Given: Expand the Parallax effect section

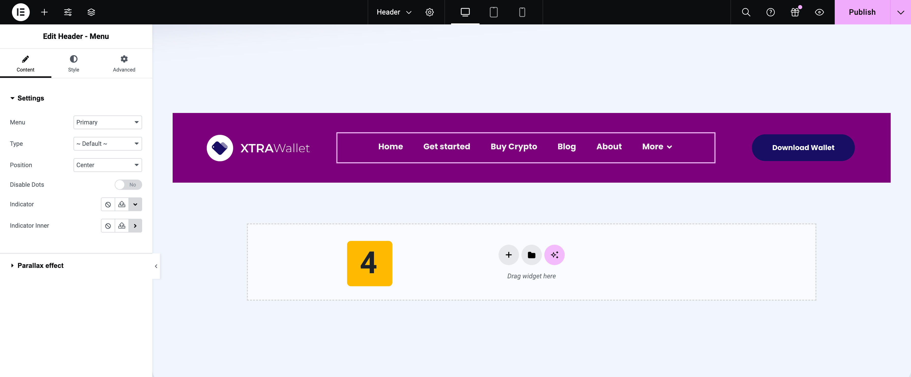Looking at the screenshot, I should coord(40,265).
